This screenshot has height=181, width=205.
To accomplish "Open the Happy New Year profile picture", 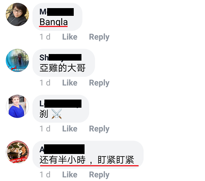I will (17, 152).
